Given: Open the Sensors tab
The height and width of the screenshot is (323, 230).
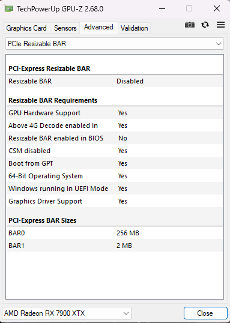Looking at the screenshot, I should point(65,28).
